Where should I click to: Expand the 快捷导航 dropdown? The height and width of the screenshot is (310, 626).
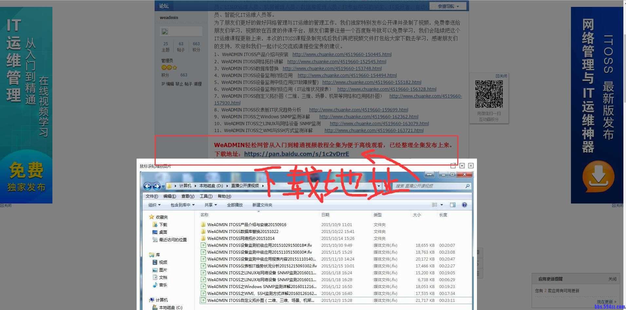click(x=448, y=6)
